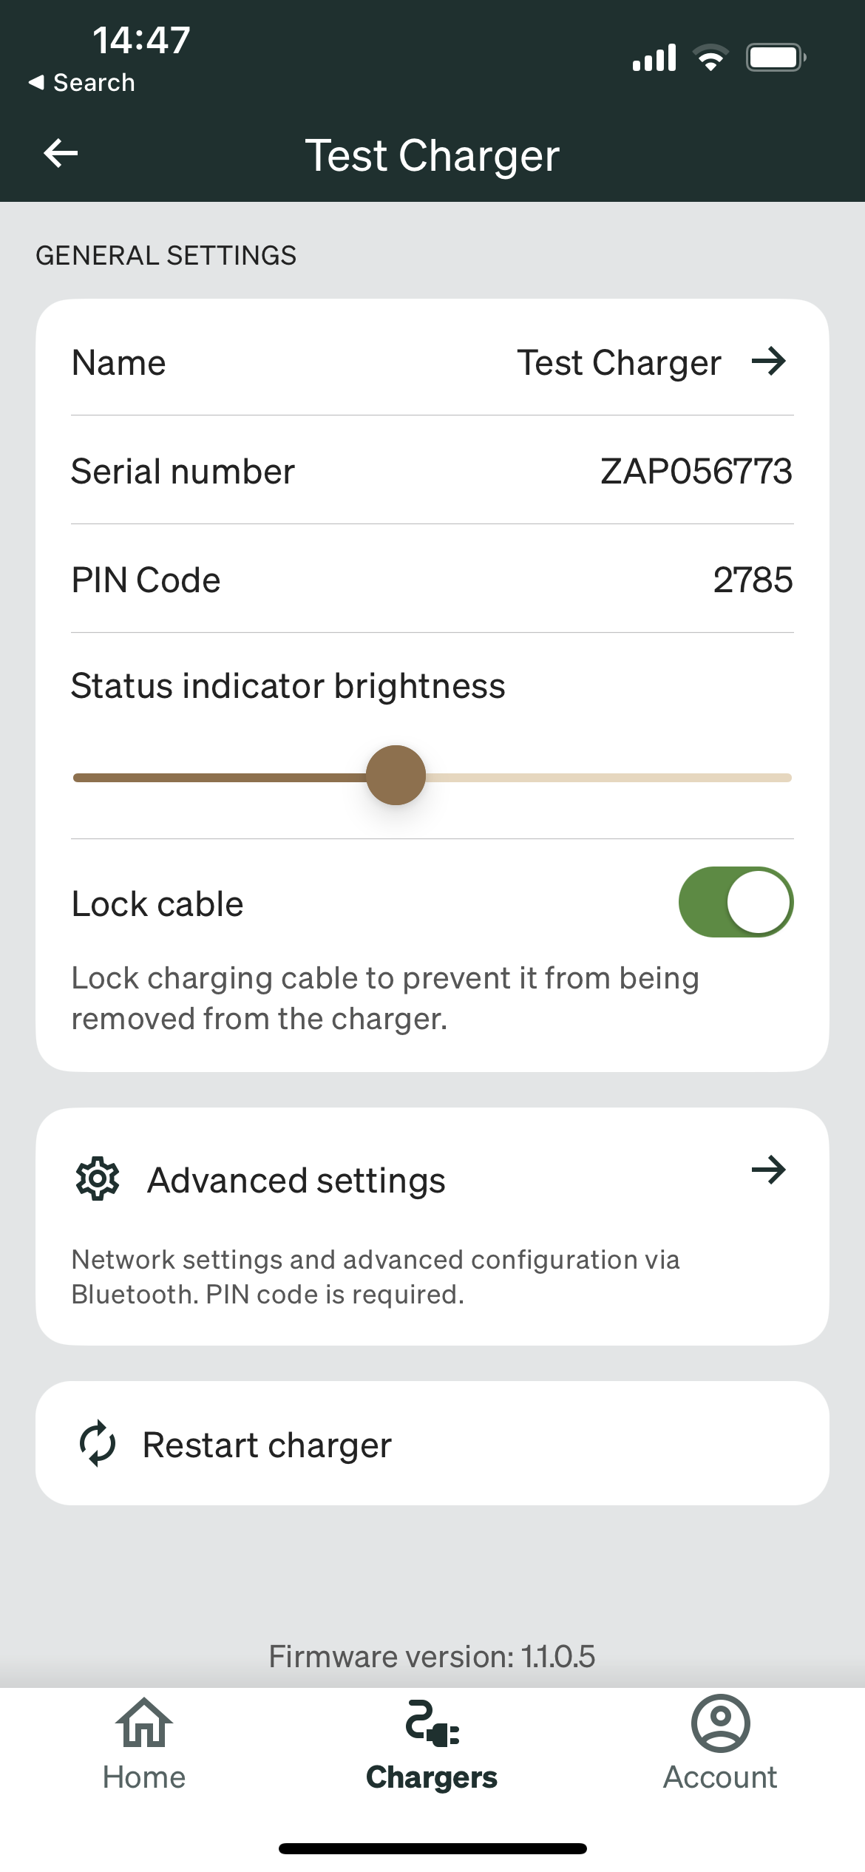Tap the back arrow in header
The width and height of the screenshot is (865, 1872).
61,154
